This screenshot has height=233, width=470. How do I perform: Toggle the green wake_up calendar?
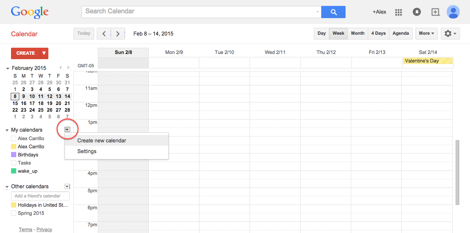tap(14, 171)
